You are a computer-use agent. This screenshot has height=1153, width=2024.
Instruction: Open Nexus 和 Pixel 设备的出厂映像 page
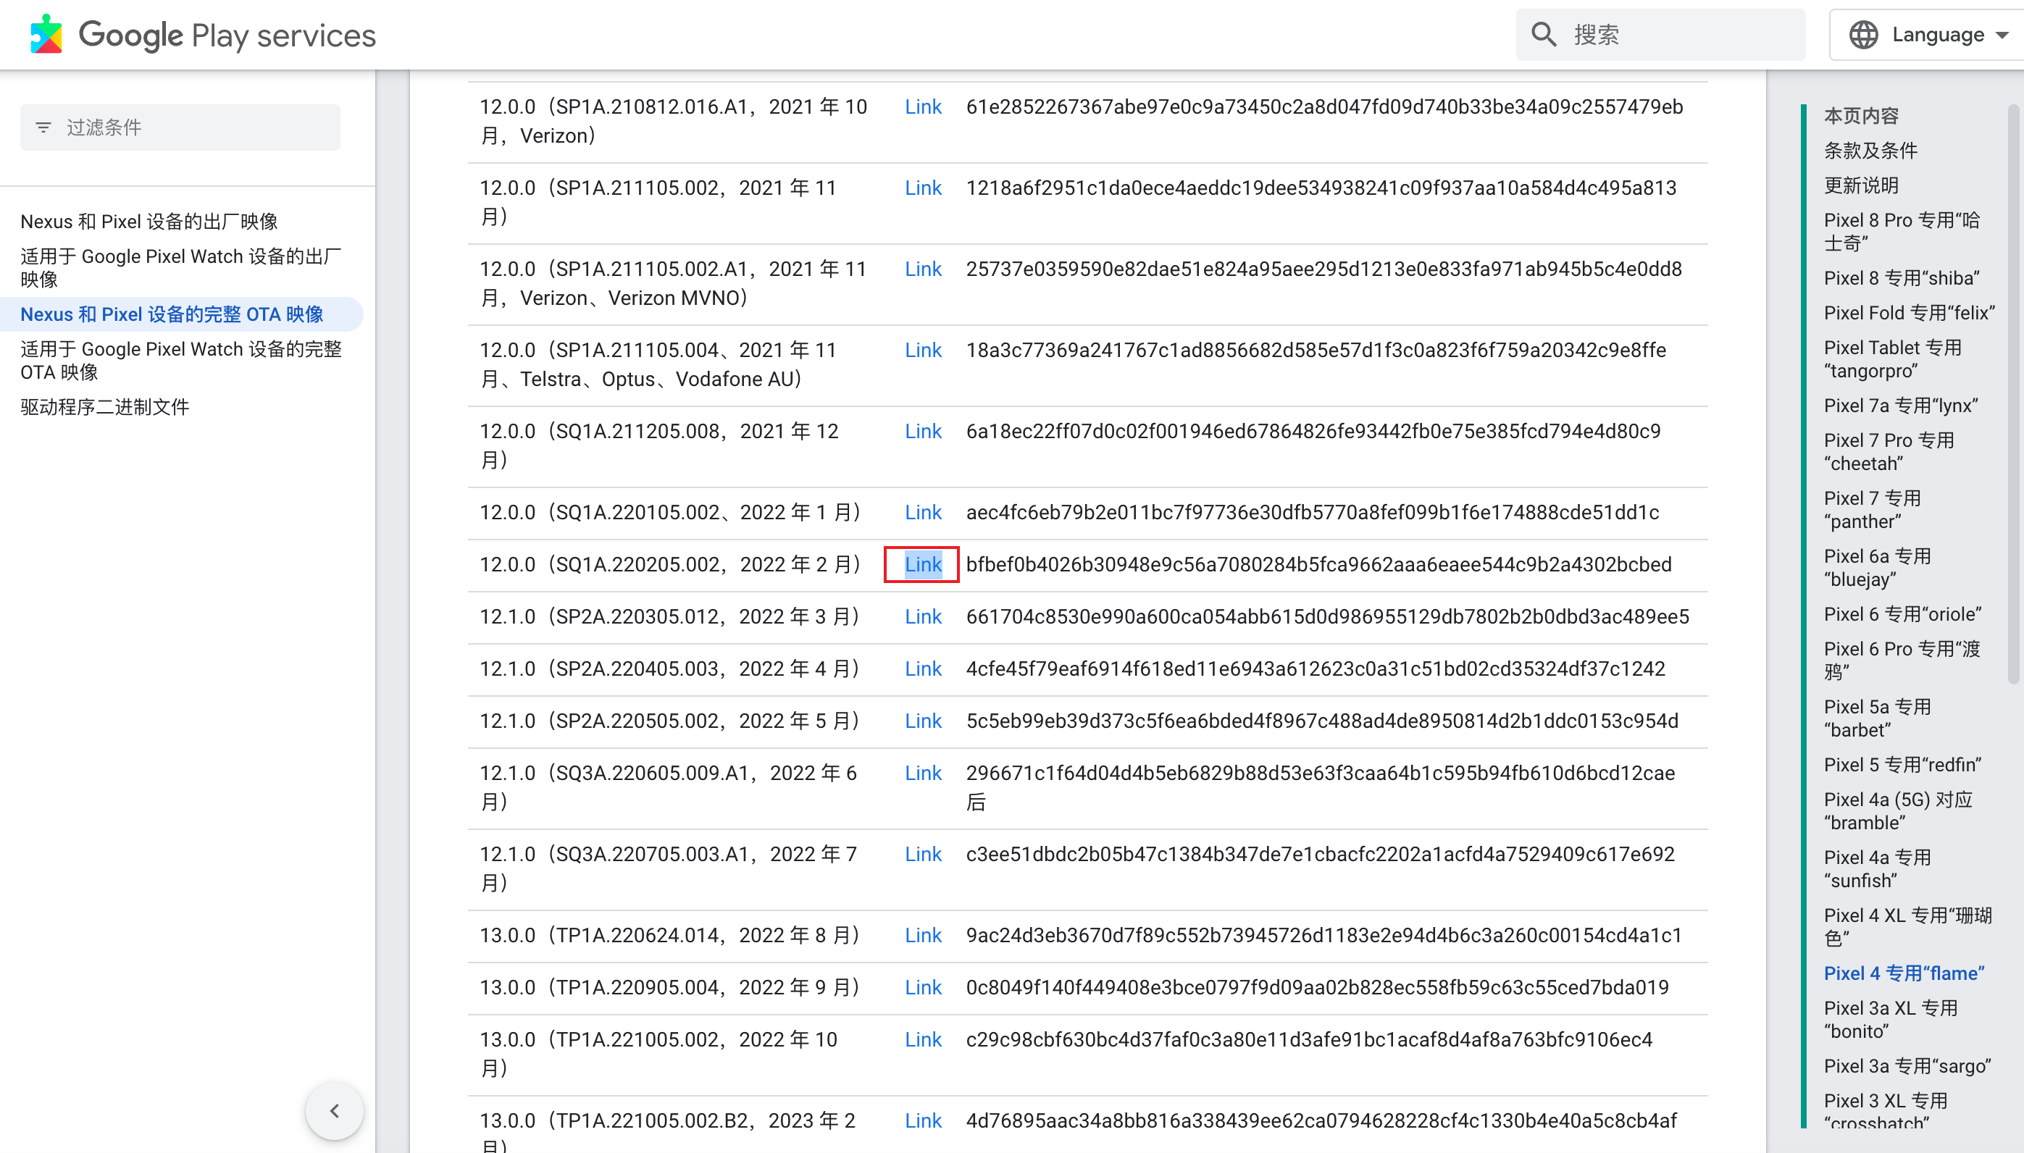149,222
